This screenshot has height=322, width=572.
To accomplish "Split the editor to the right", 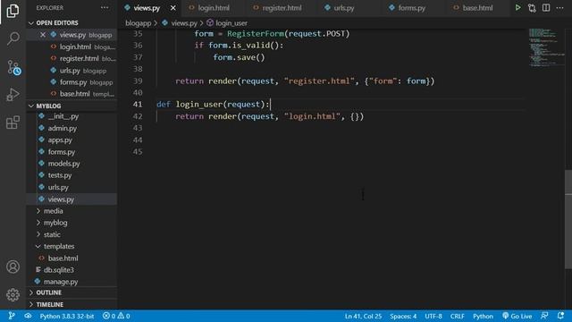I will 546,8.
